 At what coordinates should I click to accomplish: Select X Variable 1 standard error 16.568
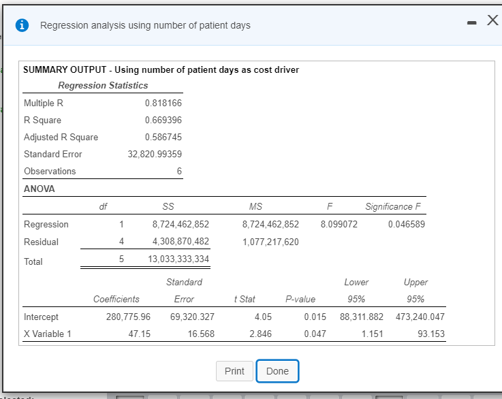(x=201, y=334)
